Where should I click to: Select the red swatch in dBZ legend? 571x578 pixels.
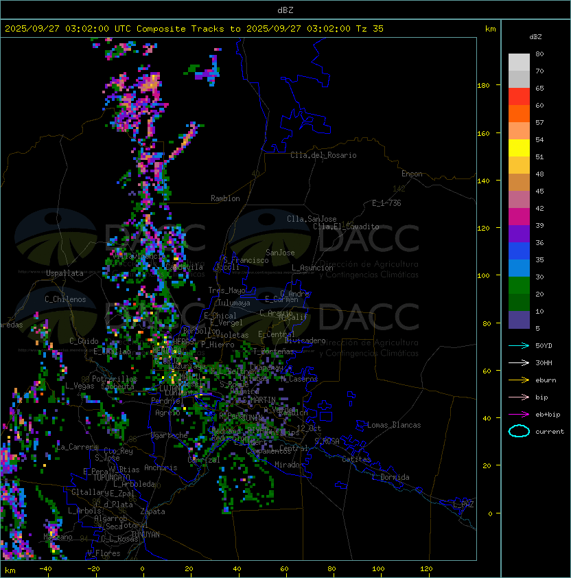point(519,97)
